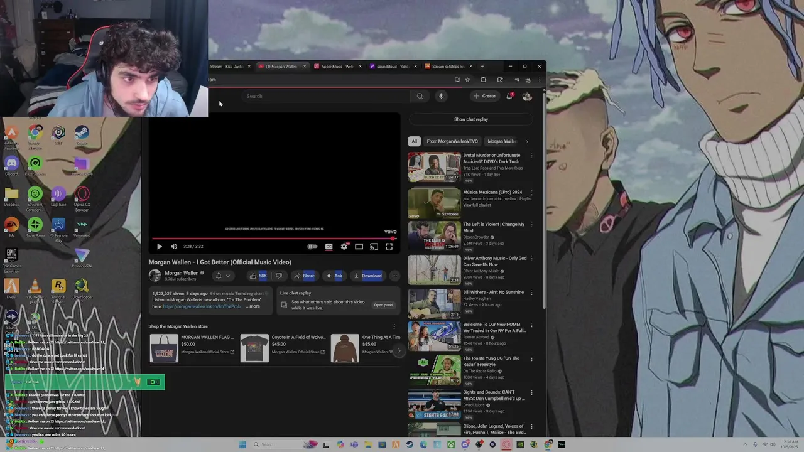Open the Coyote In A Field shirt thumbnail

tap(254, 348)
